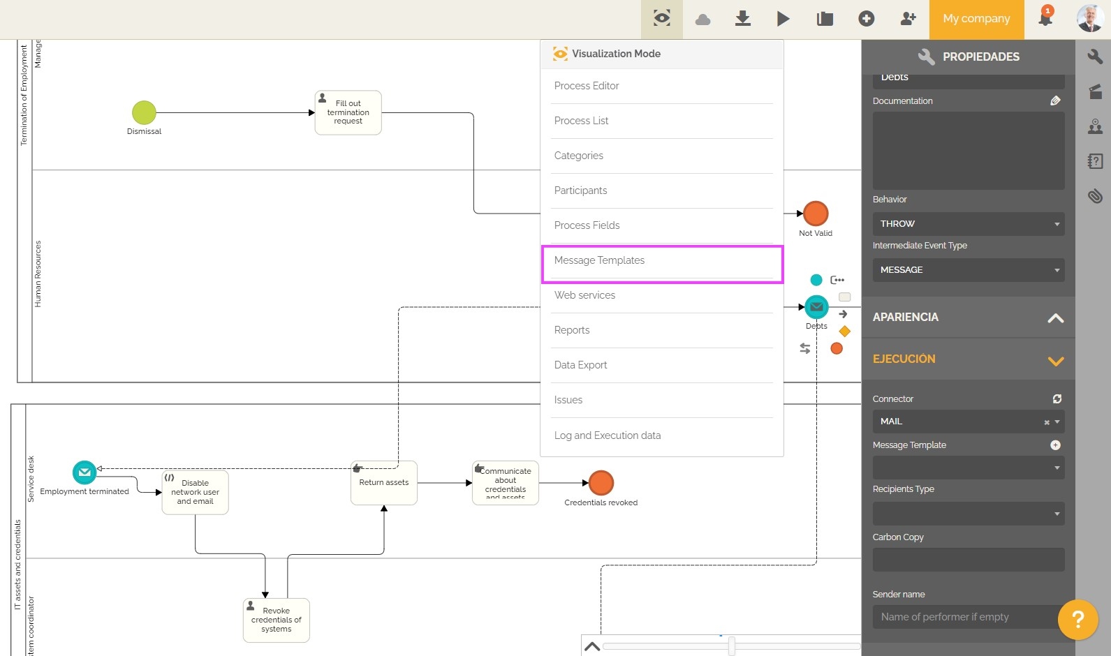Select Revoke credentials of systems task

(x=276, y=620)
